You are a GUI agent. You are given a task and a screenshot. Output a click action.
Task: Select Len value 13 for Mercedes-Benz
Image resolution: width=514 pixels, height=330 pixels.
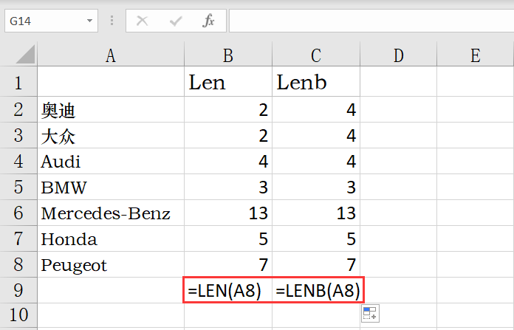228,213
